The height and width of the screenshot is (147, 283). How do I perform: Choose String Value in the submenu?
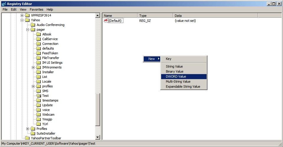click(x=184, y=66)
